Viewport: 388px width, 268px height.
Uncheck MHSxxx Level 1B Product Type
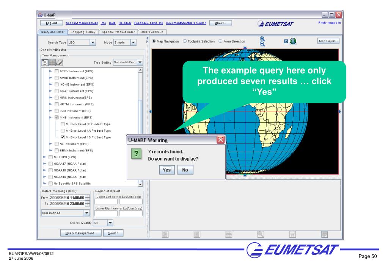[63, 137]
